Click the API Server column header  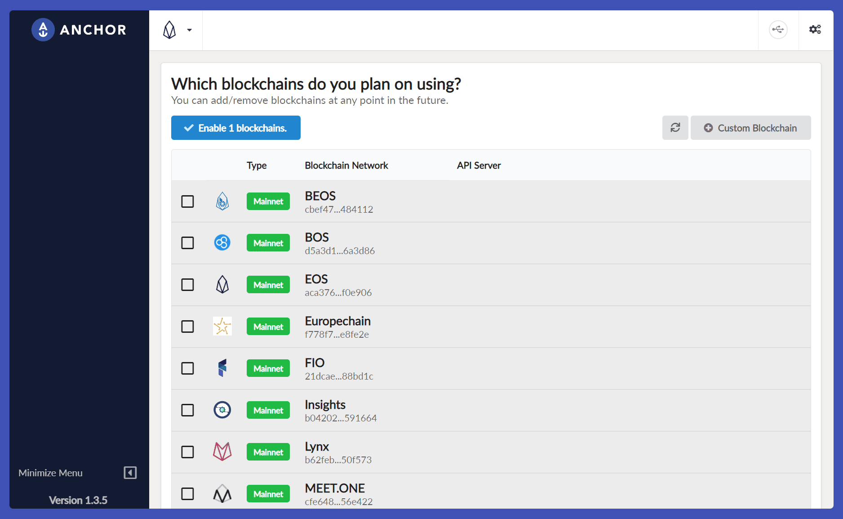(x=479, y=166)
